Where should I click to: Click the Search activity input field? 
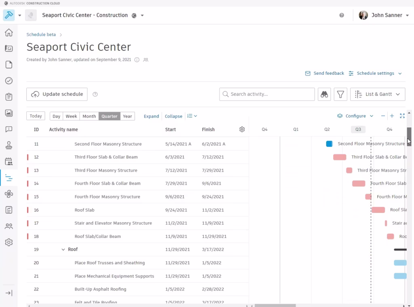tap(267, 94)
